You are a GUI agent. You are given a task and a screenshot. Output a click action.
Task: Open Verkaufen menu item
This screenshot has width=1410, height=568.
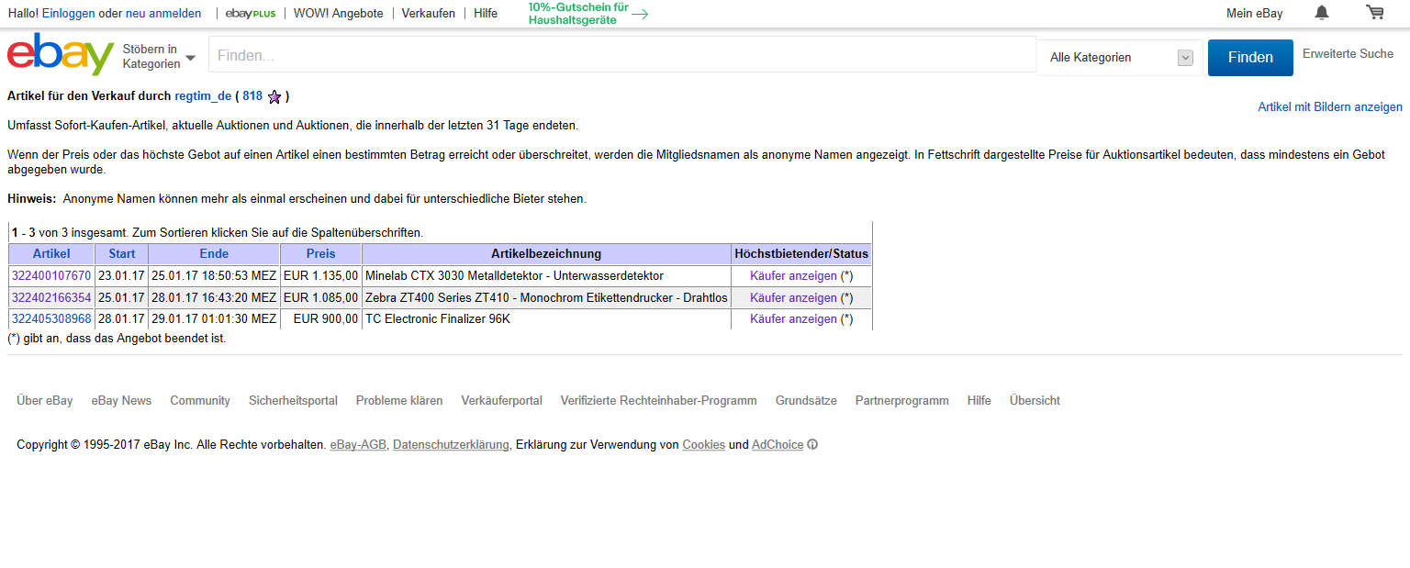tap(429, 14)
